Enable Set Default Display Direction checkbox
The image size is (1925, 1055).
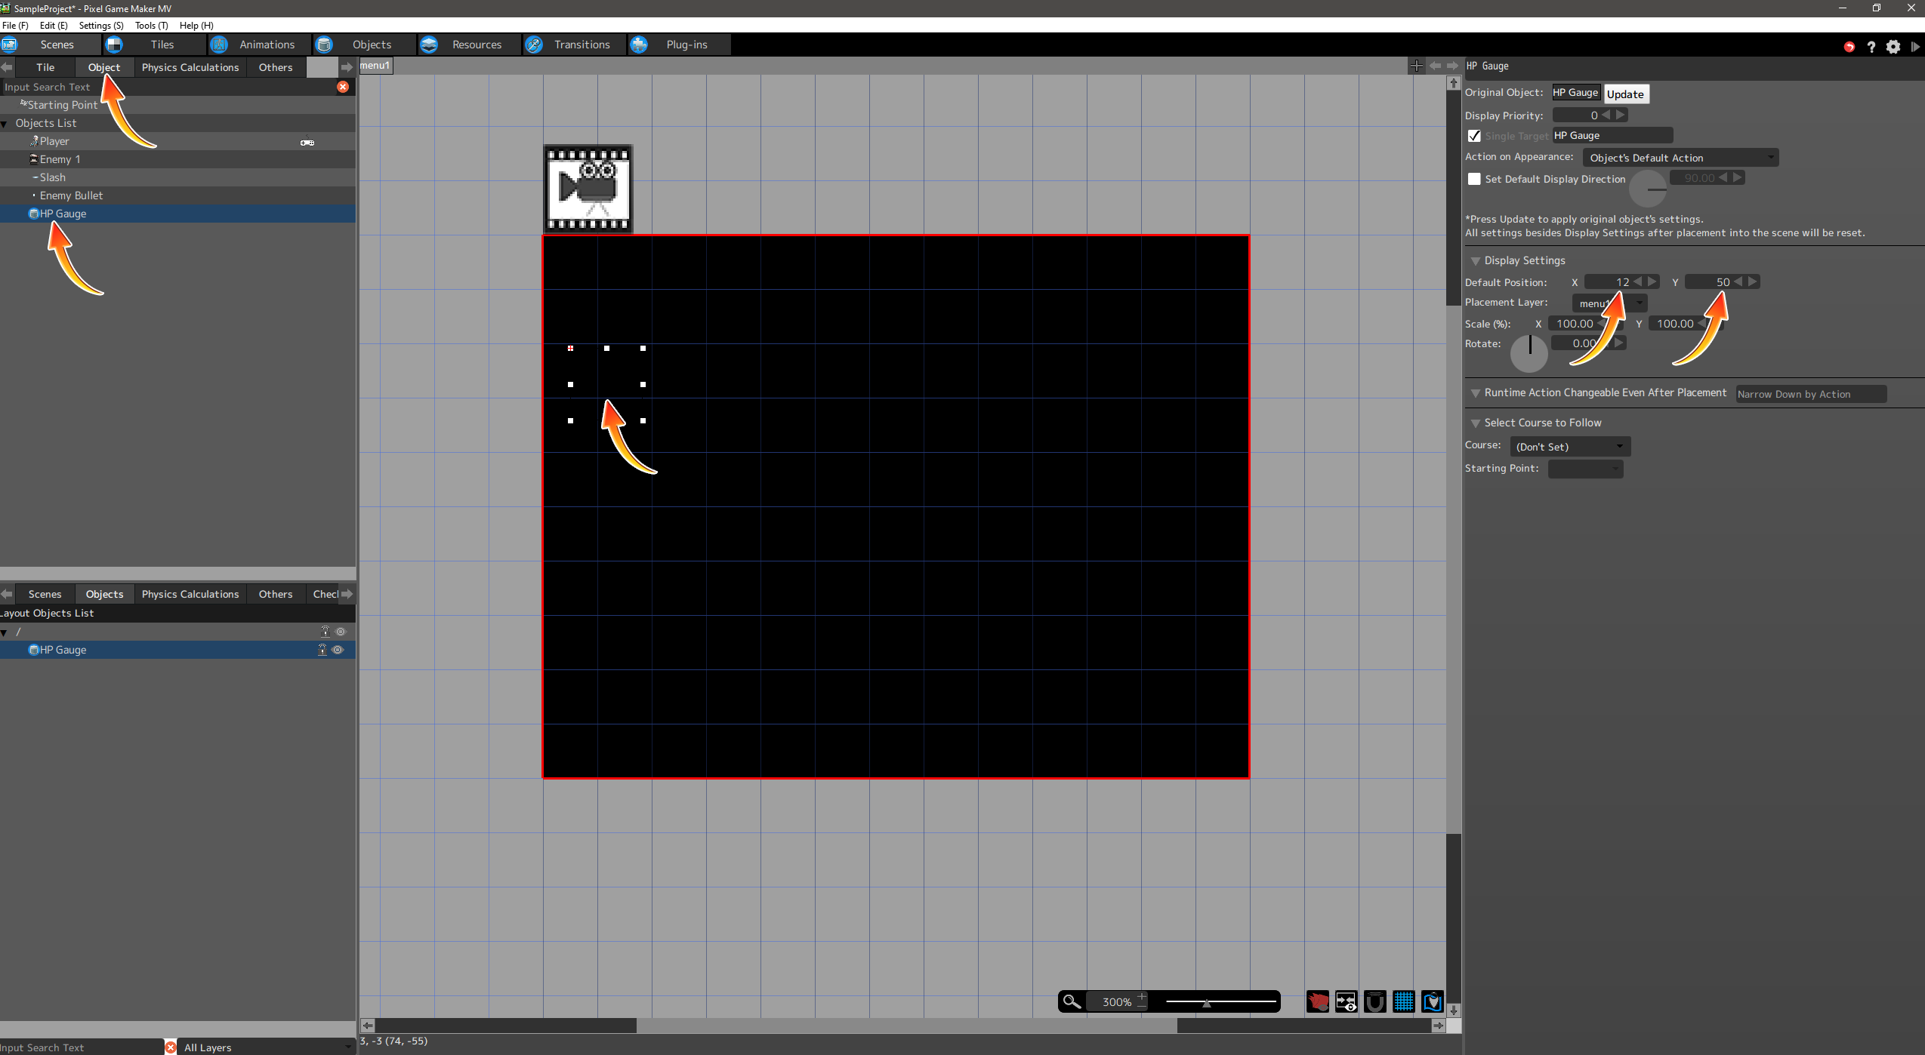point(1474,179)
